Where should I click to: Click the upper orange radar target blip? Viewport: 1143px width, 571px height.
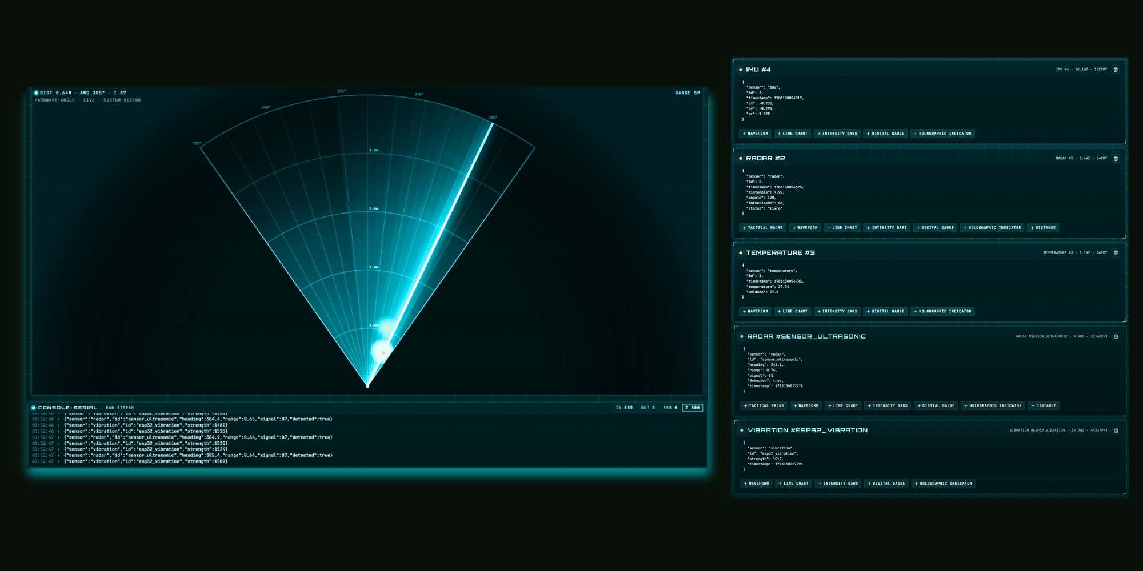[x=386, y=327]
